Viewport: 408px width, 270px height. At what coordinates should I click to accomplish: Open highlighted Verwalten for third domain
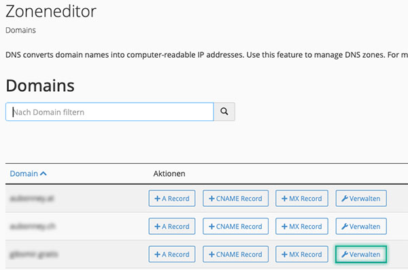[361, 254]
